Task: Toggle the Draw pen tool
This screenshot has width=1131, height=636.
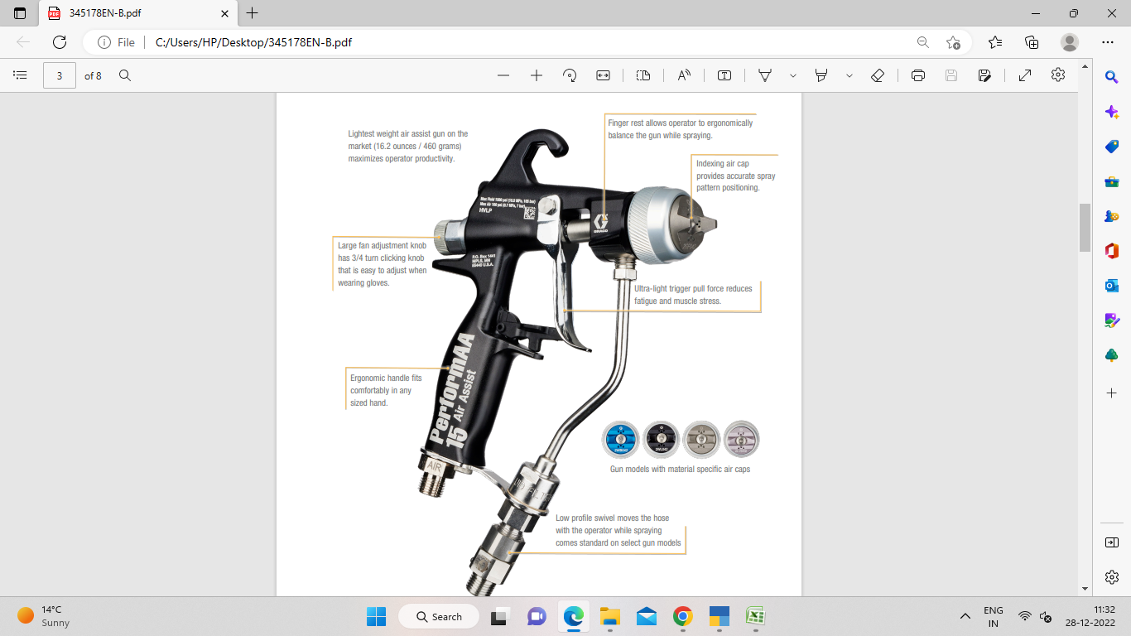Action: (765, 75)
